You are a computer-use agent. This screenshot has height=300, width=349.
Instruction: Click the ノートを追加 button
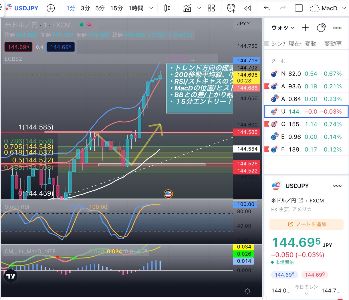tap(306, 224)
